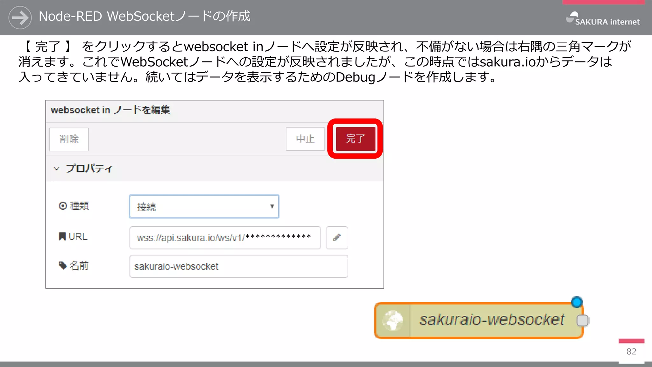Click slide title 'Node-RED WebSocketノードの作成'
This screenshot has height=367, width=652.
tap(145, 16)
